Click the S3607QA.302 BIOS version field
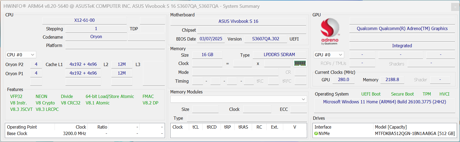 pyautogui.click(x=265, y=39)
